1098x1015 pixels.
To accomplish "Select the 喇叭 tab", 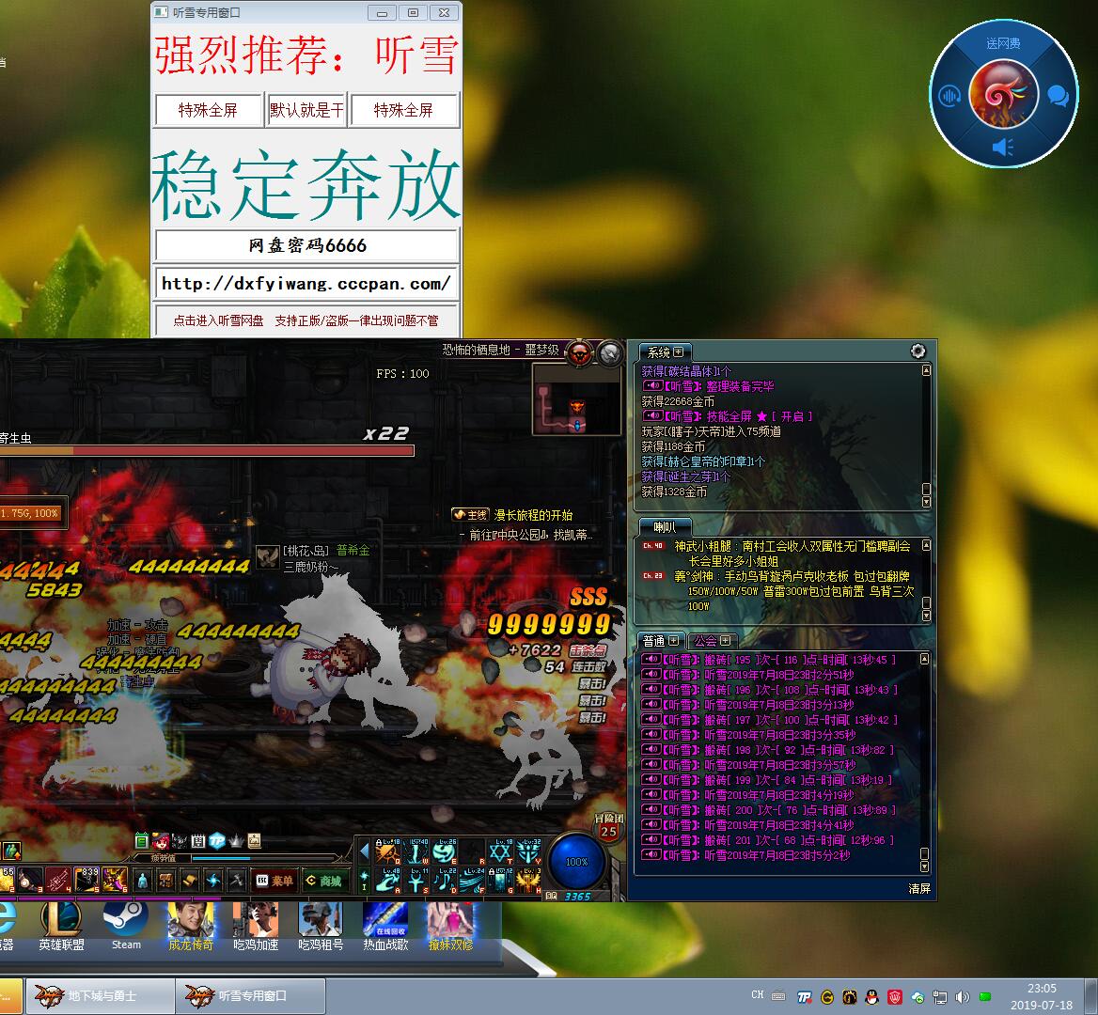I will tap(666, 527).
